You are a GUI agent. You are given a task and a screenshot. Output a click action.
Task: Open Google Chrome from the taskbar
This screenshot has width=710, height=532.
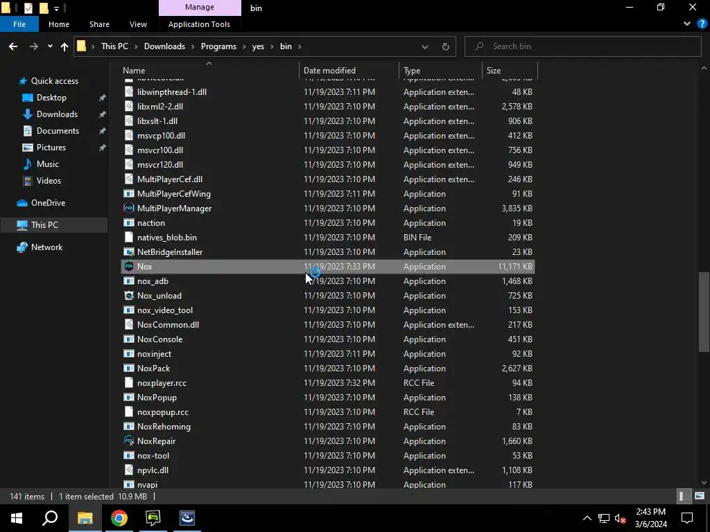click(x=119, y=518)
